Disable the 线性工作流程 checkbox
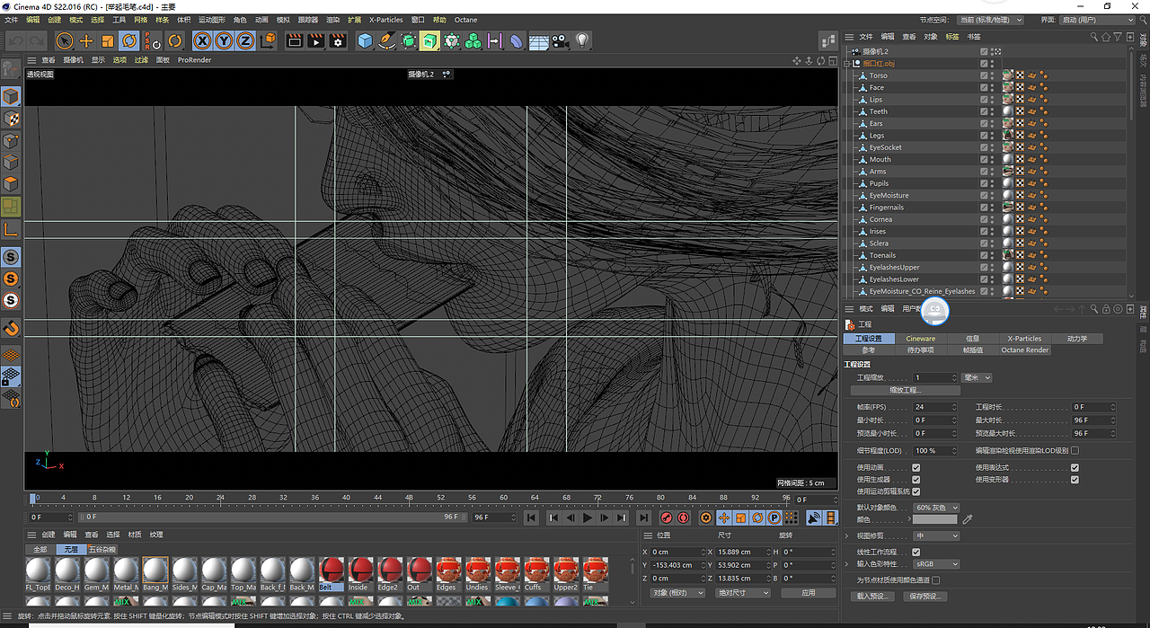The width and height of the screenshot is (1150, 628). click(x=916, y=552)
